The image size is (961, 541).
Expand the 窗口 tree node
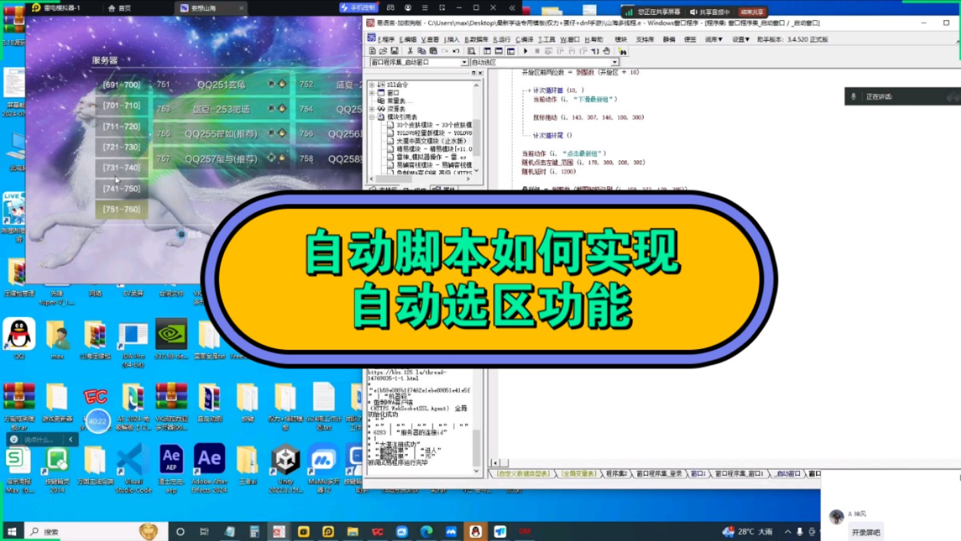pos(372,93)
